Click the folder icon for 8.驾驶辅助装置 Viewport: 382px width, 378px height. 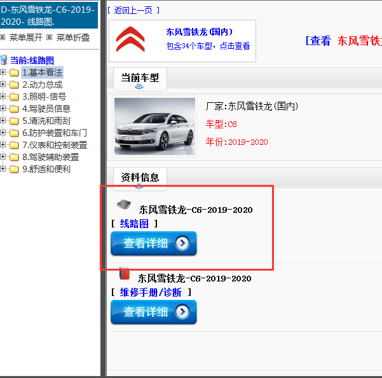pos(14,157)
